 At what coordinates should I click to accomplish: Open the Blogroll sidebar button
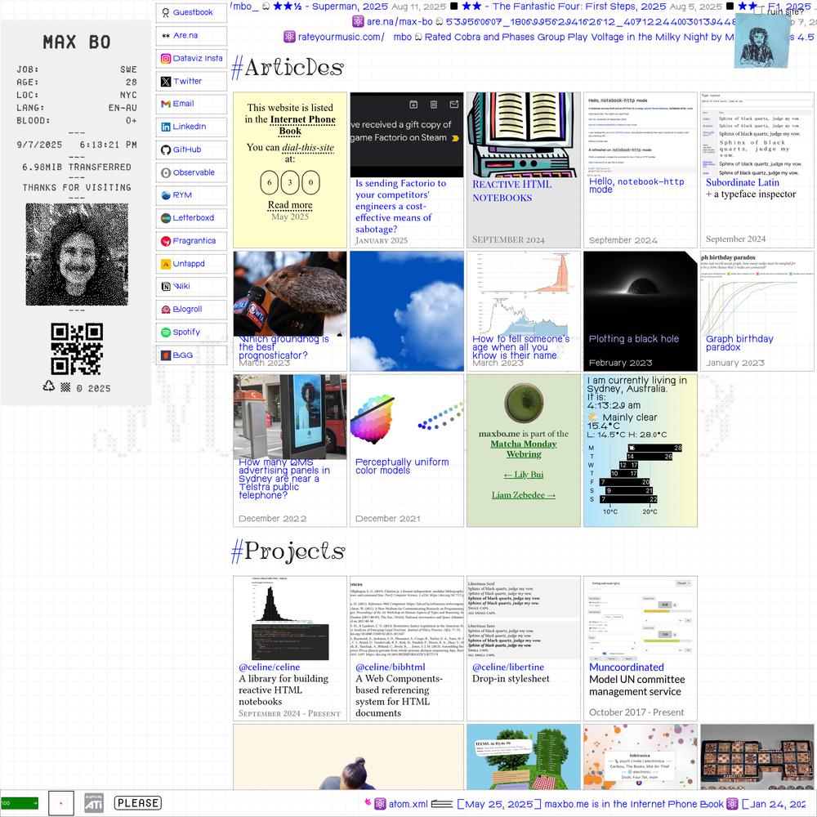[x=191, y=309]
